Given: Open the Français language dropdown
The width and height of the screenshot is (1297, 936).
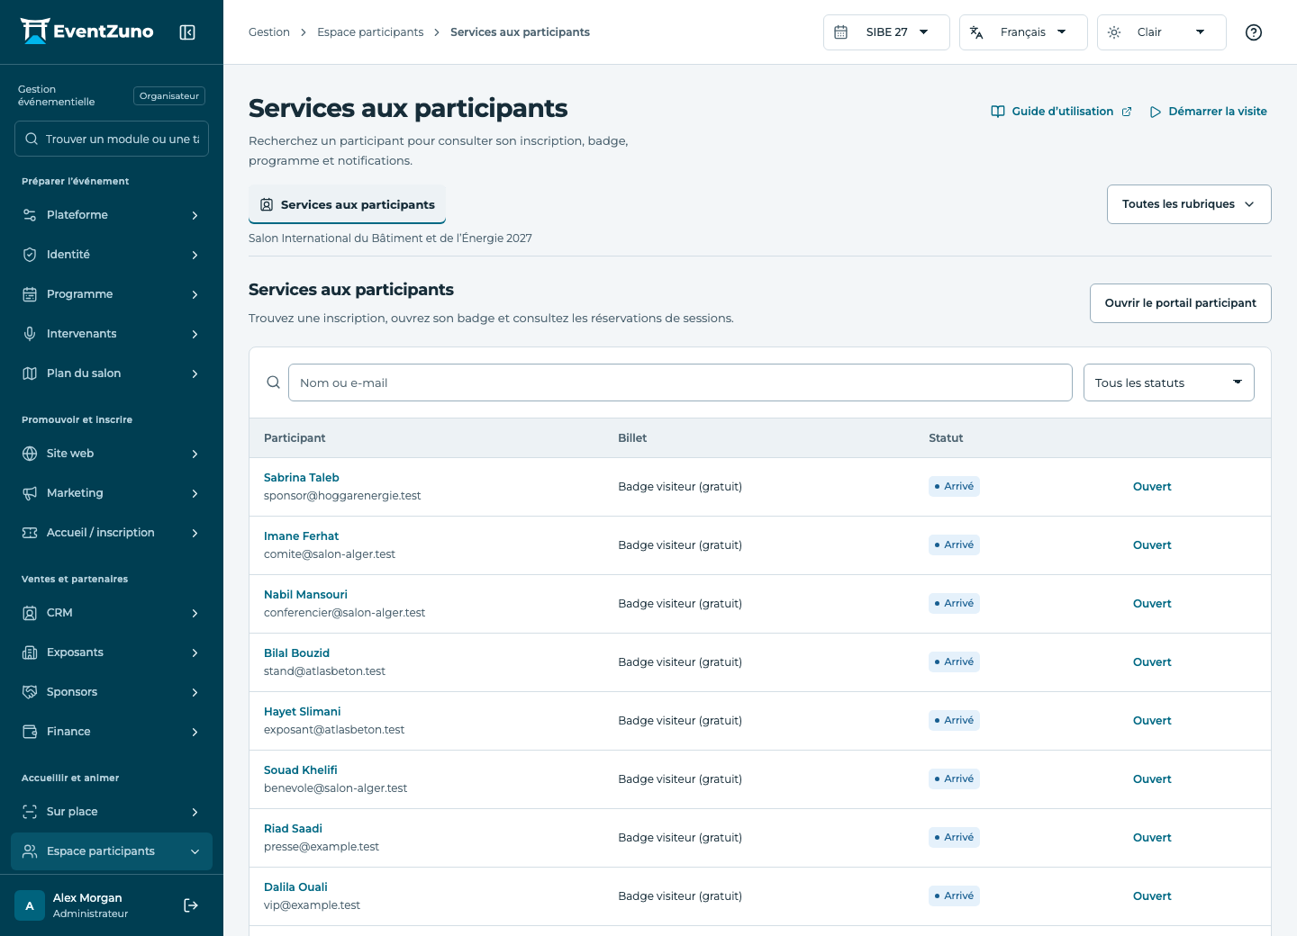Looking at the screenshot, I should [x=1023, y=32].
